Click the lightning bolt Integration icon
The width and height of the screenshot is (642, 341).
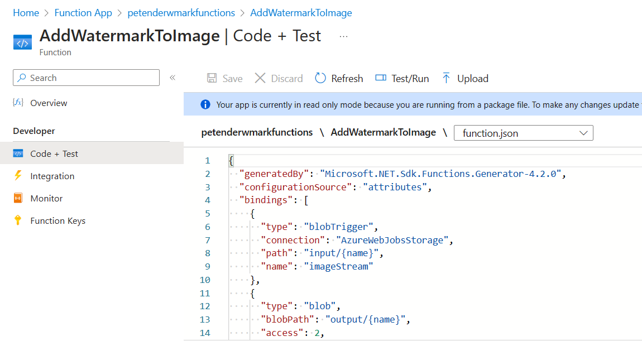[x=18, y=176]
